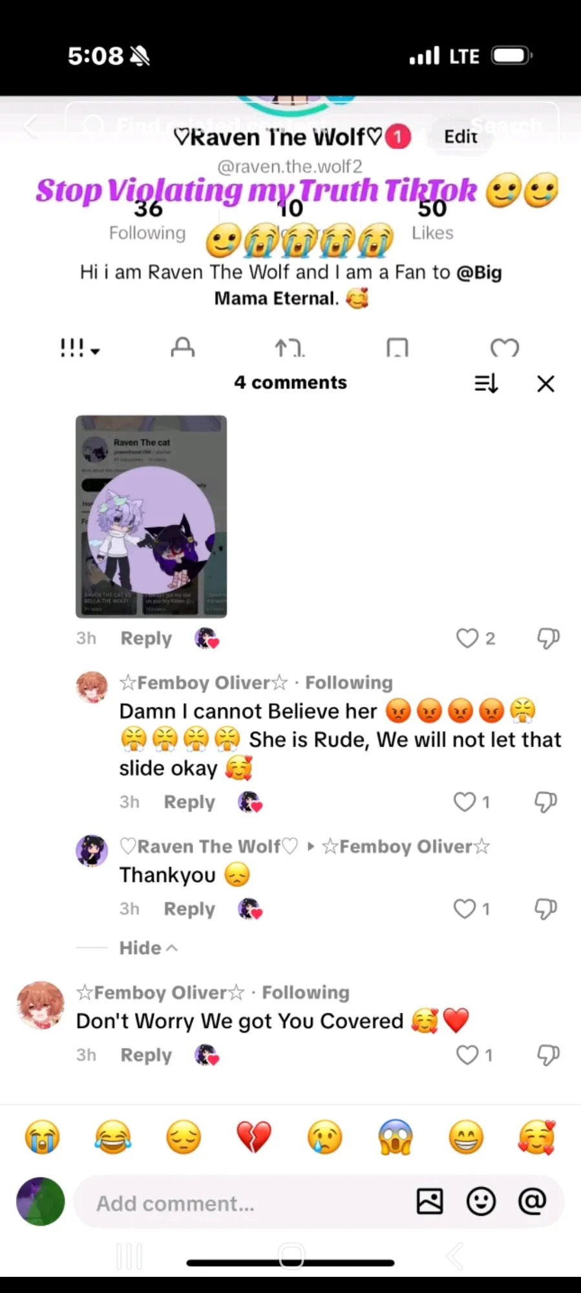Image resolution: width=581 pixels, height=1293 pixels.
Task: Reply to "Don't Worry We got You Covered"
Action: 146,1055
